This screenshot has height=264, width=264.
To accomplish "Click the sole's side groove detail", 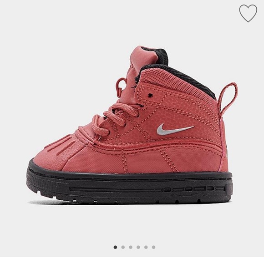I will (147, 189).
